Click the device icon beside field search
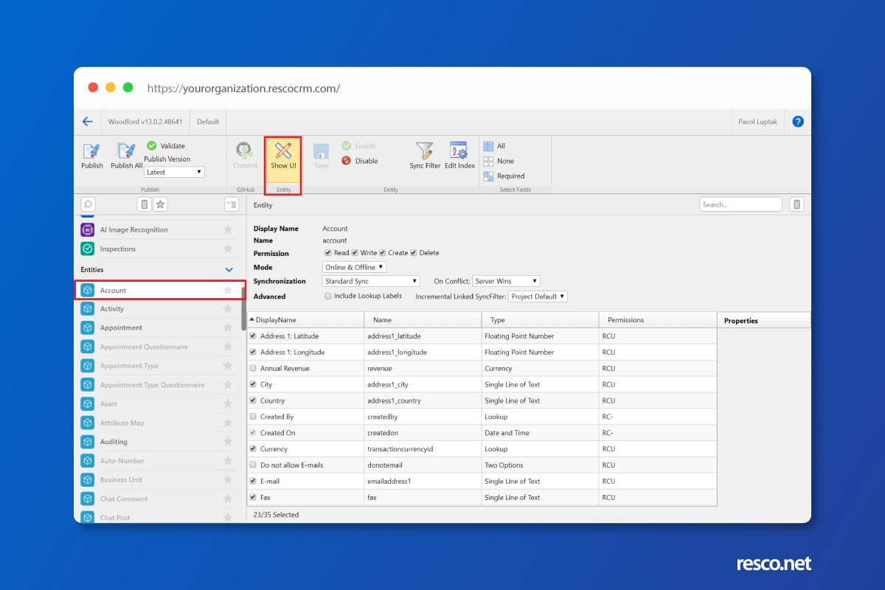885x590 pixels. pos(796,204)
